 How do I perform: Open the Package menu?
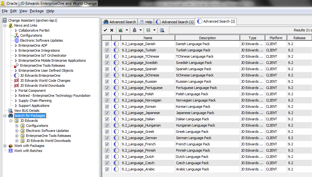click(37, 11)
